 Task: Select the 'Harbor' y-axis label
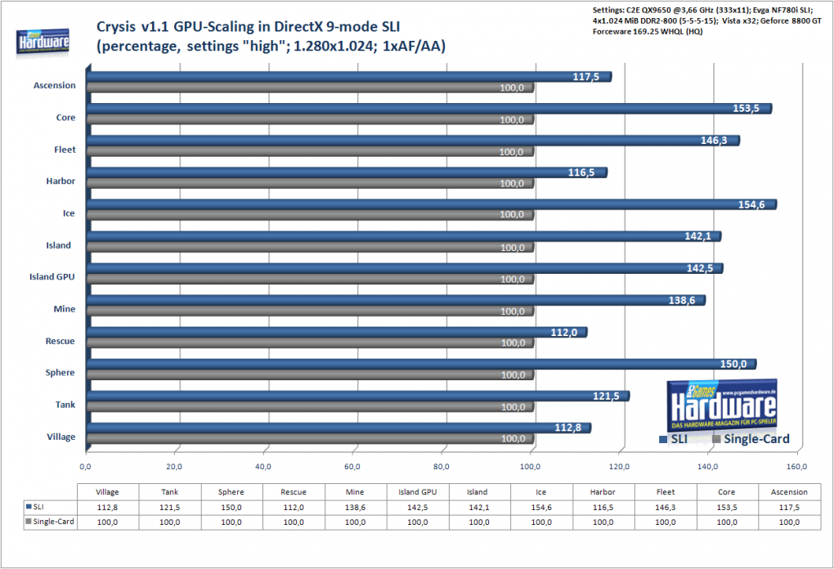[x=61, y=181]
